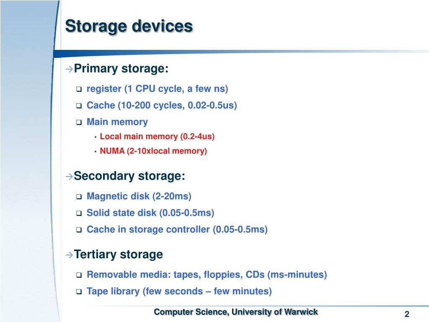Click the square bullet beside register line
Viewport: 429px width, 322px height.
(x=79, y=89)
